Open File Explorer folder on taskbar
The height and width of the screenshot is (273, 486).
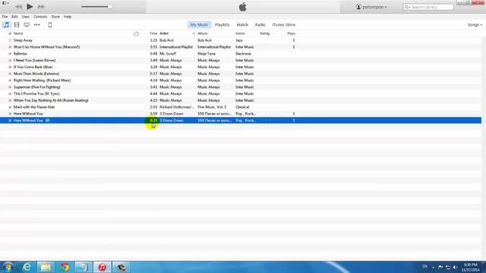[46, 267]
